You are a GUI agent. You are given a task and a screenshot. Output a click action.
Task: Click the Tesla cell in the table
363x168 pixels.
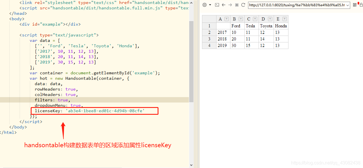pyautogui.click(x=252, y=26)
